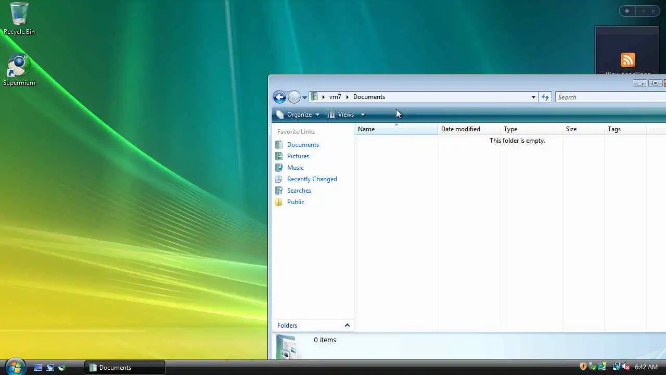Sort files by the Name column
The image size is (666, 375).
(396, 129)
